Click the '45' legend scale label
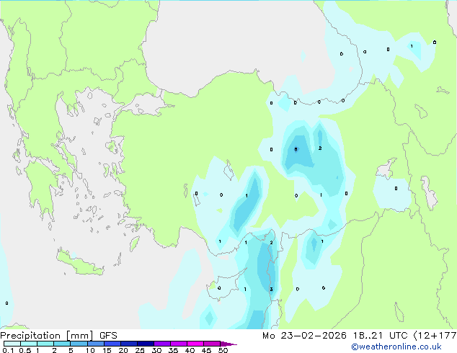The image size is (457, 353). click(x=206, y=350)
